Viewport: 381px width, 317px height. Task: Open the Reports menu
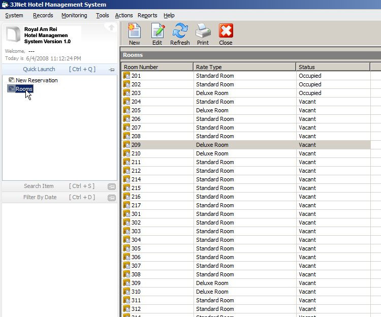click(x=147, y=15)
